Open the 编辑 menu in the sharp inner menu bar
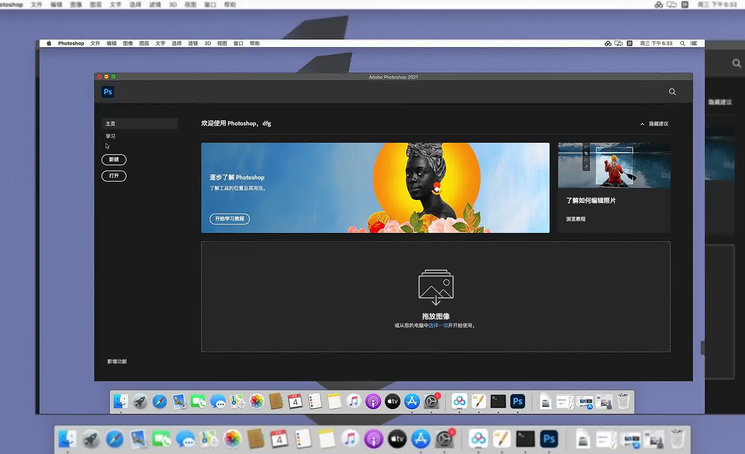 point(112,43)
